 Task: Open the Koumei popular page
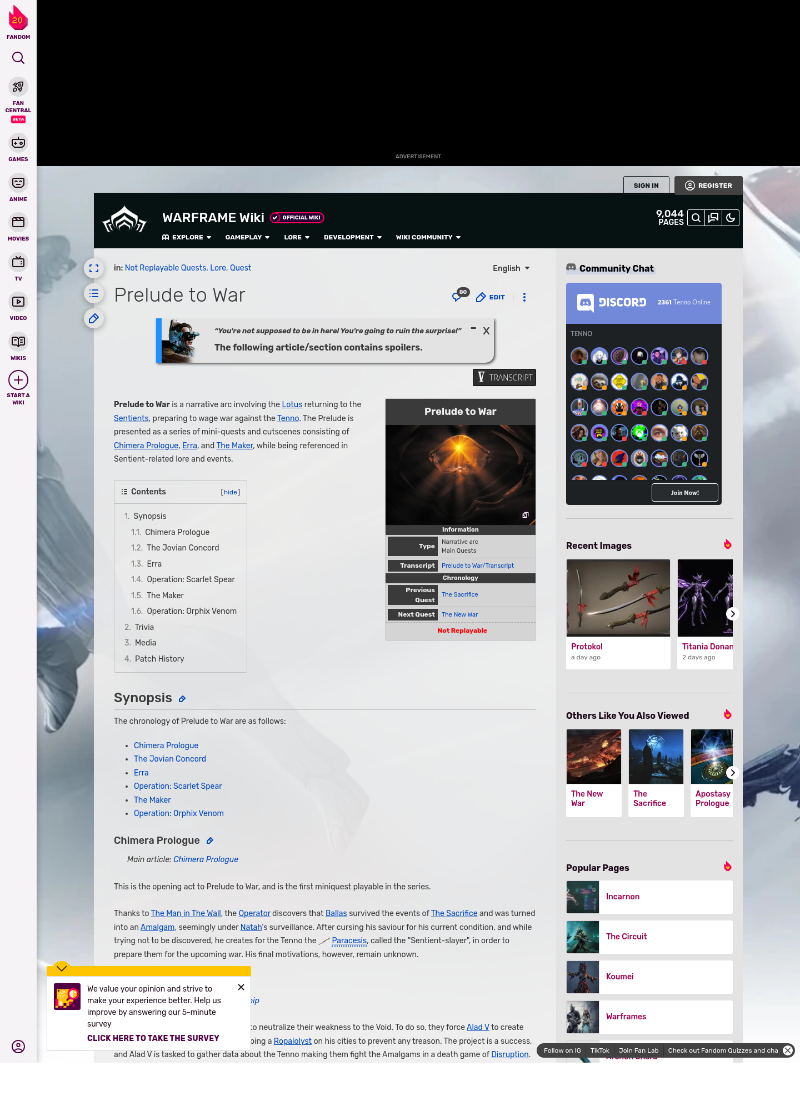[649, 977]
